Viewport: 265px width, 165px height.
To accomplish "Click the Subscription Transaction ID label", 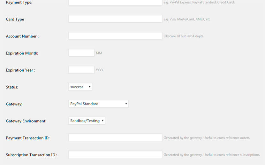I will pyautogui.click(x=32, y=155).
